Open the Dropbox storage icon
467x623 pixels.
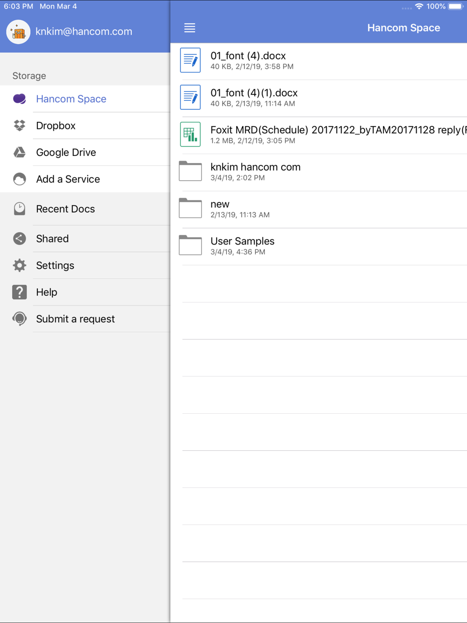[20, 125]
